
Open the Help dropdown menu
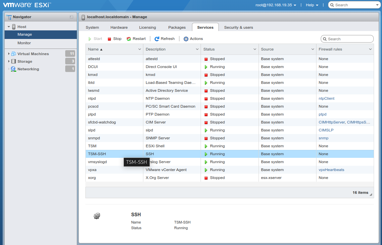(x=312, y=5)
